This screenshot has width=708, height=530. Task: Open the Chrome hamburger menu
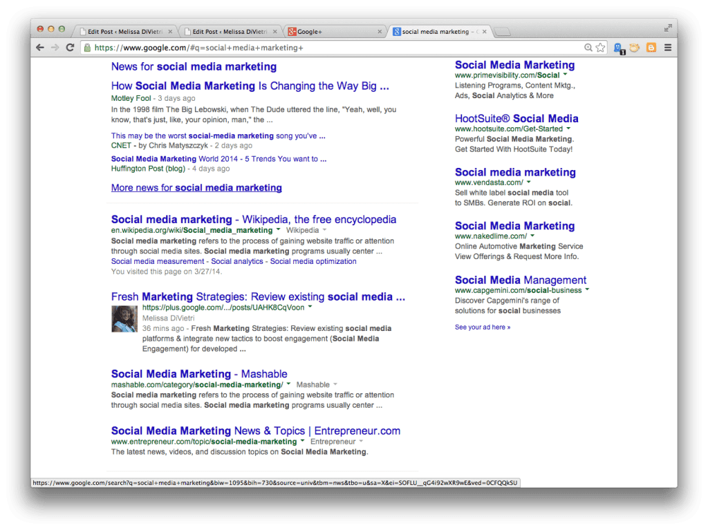coord(667,48)
